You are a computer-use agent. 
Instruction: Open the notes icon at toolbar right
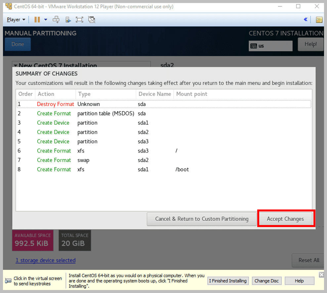(319, 20)
